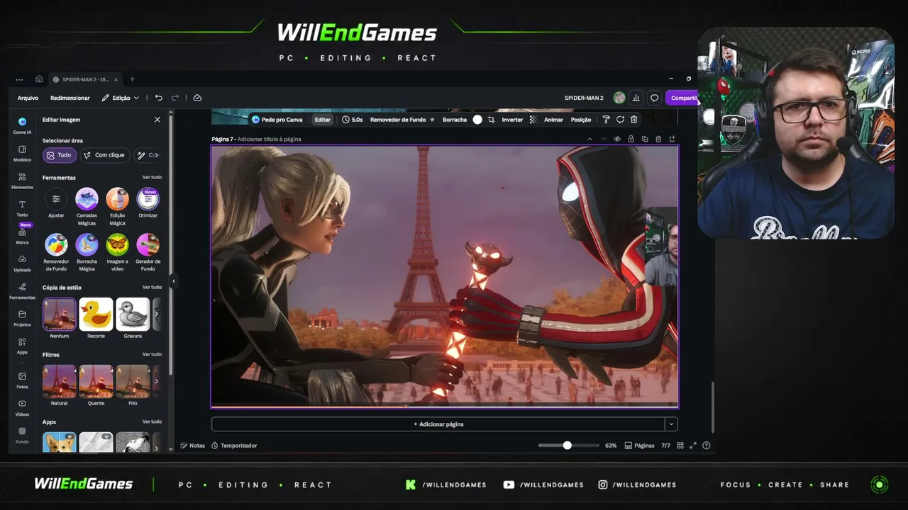Duplicate page 7
908x510 pixels.
pyautogui.click(x=645, y=139)
